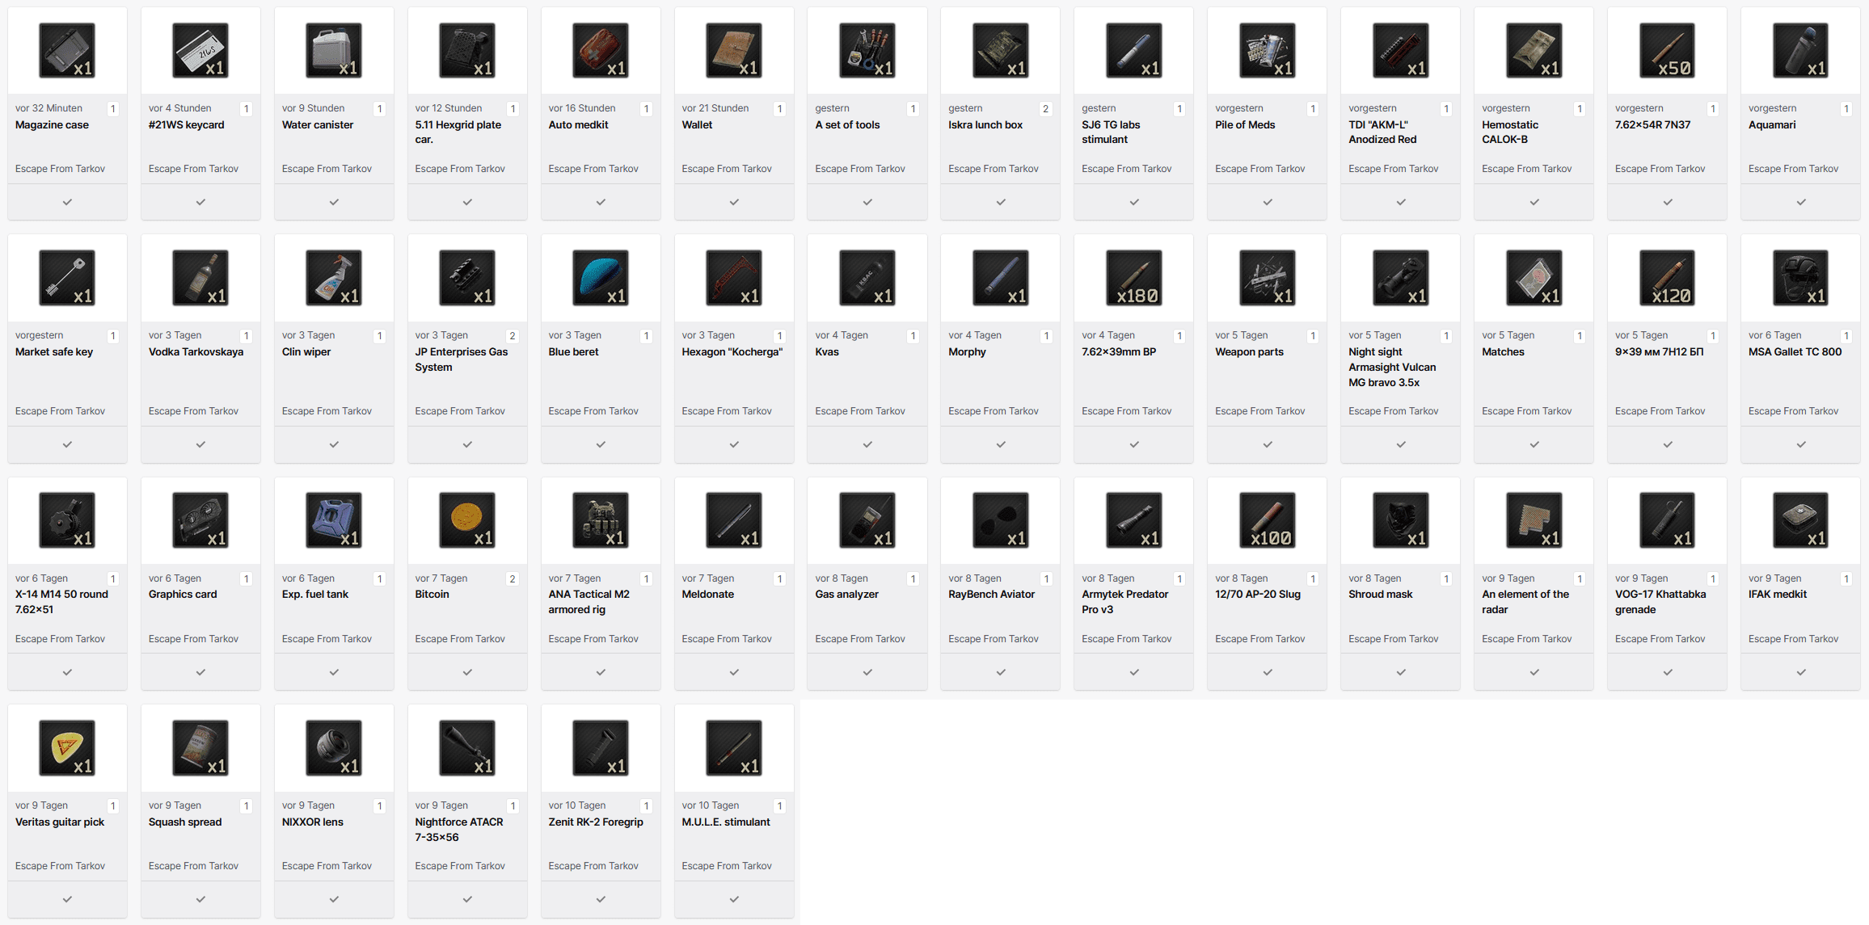Open the Wallet item image
The image size is (1869, 925).
pyautogui.click(x=734, y=50)
